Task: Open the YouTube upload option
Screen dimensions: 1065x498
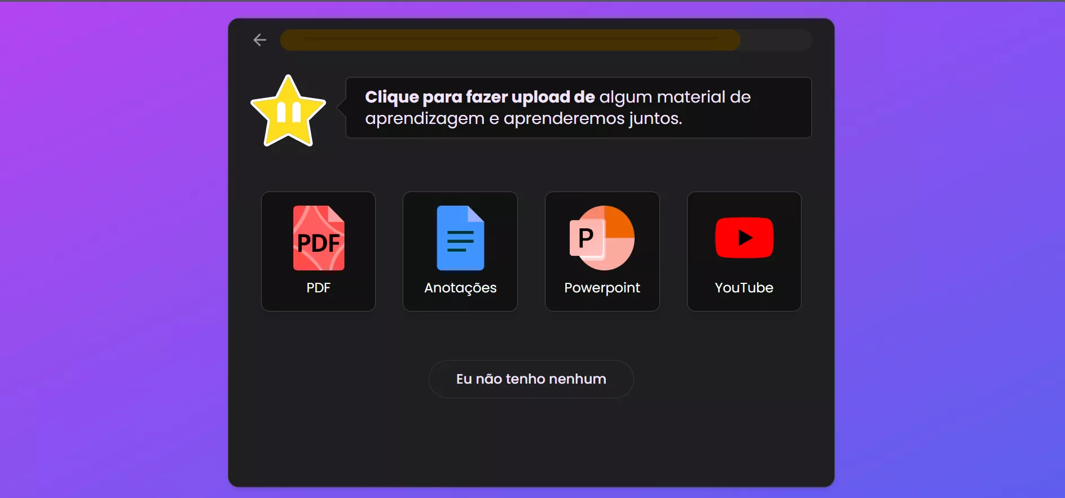Action: point(744,251)
